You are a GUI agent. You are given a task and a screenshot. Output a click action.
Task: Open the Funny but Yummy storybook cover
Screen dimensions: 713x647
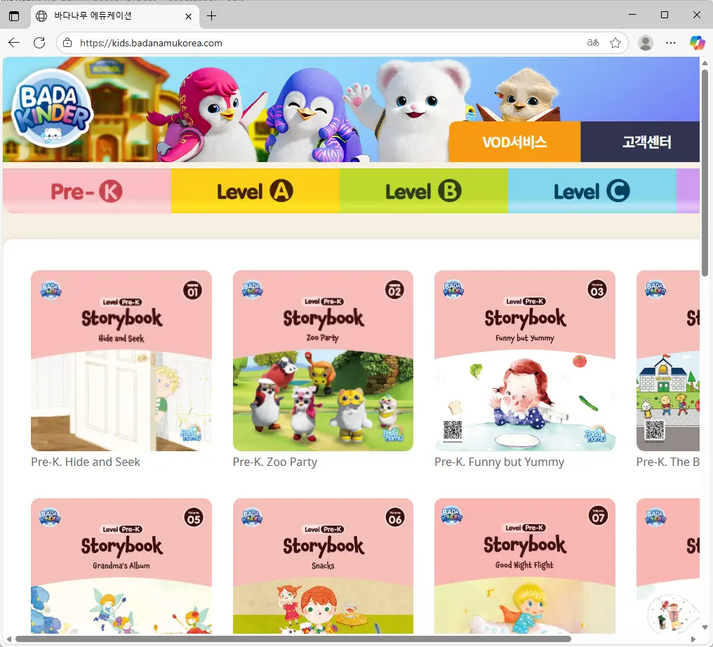pyautogui.click(x=525, y=361)
